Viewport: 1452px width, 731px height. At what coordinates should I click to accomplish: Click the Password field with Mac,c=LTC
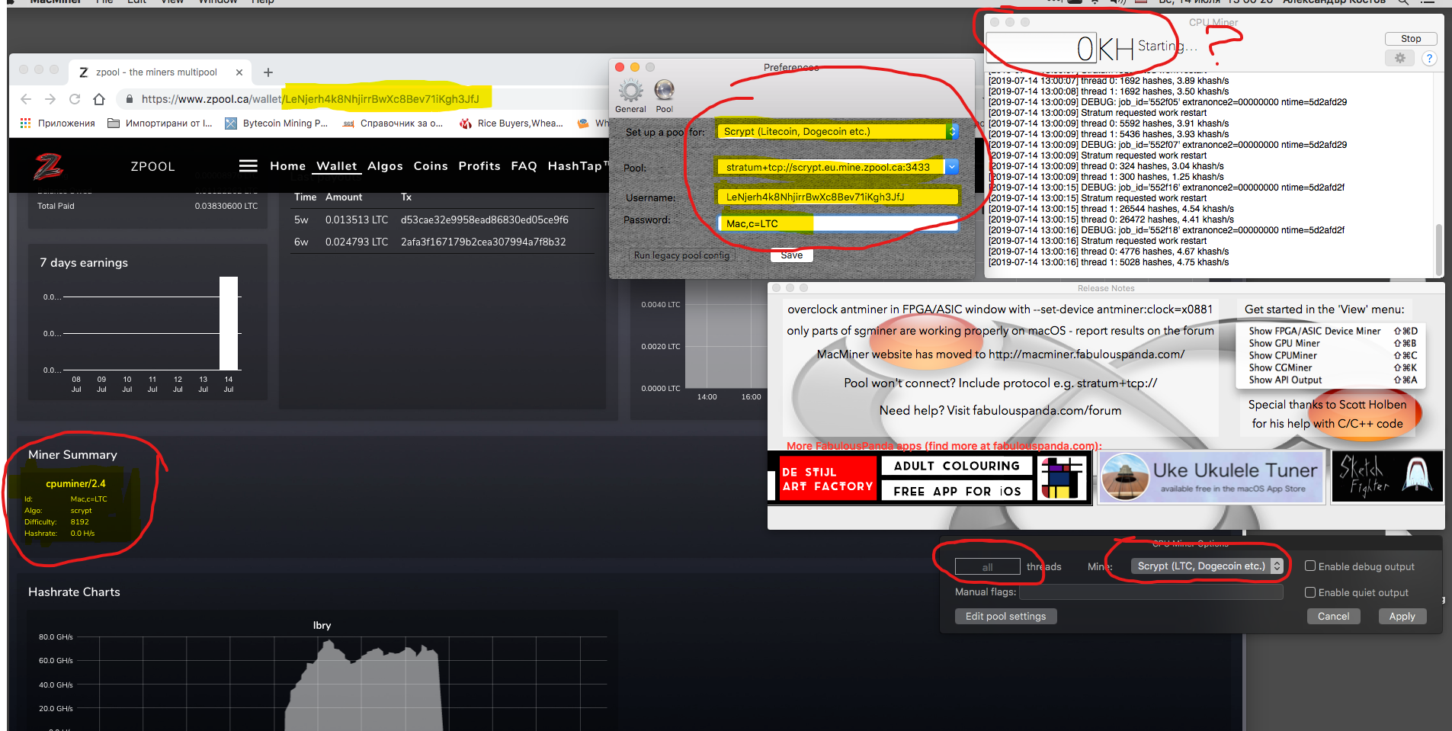(x=837, y=224)
